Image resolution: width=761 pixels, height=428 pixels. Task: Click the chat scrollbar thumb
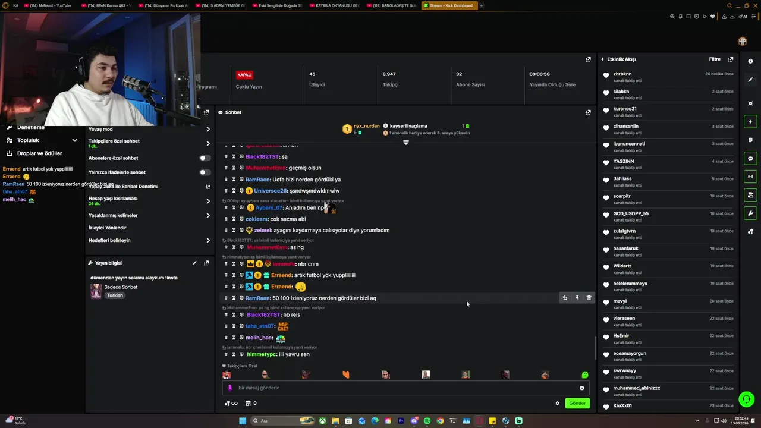tap(596, 348)
